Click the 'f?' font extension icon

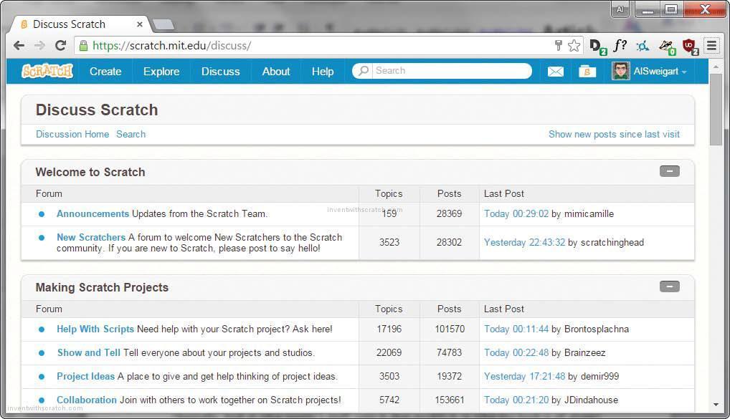[620, 46]
